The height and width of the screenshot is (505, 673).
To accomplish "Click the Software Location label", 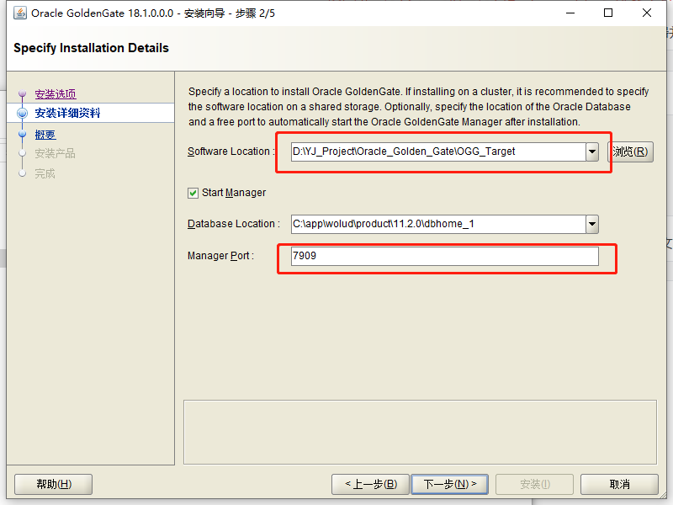I will (x=231, y=151).
